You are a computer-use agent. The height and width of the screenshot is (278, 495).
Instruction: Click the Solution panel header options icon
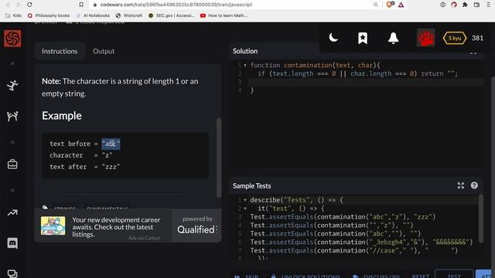[473, 53]
